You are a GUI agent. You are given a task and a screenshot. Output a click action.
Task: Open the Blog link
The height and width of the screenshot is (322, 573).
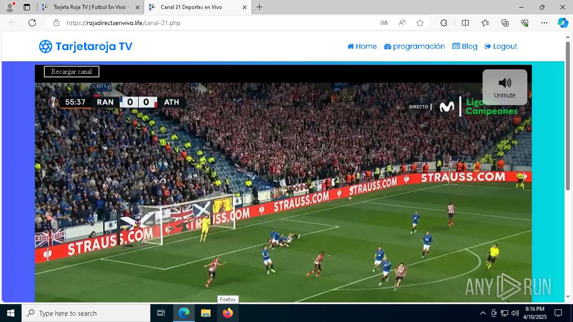pyautogui.click(x=465, y=47)
